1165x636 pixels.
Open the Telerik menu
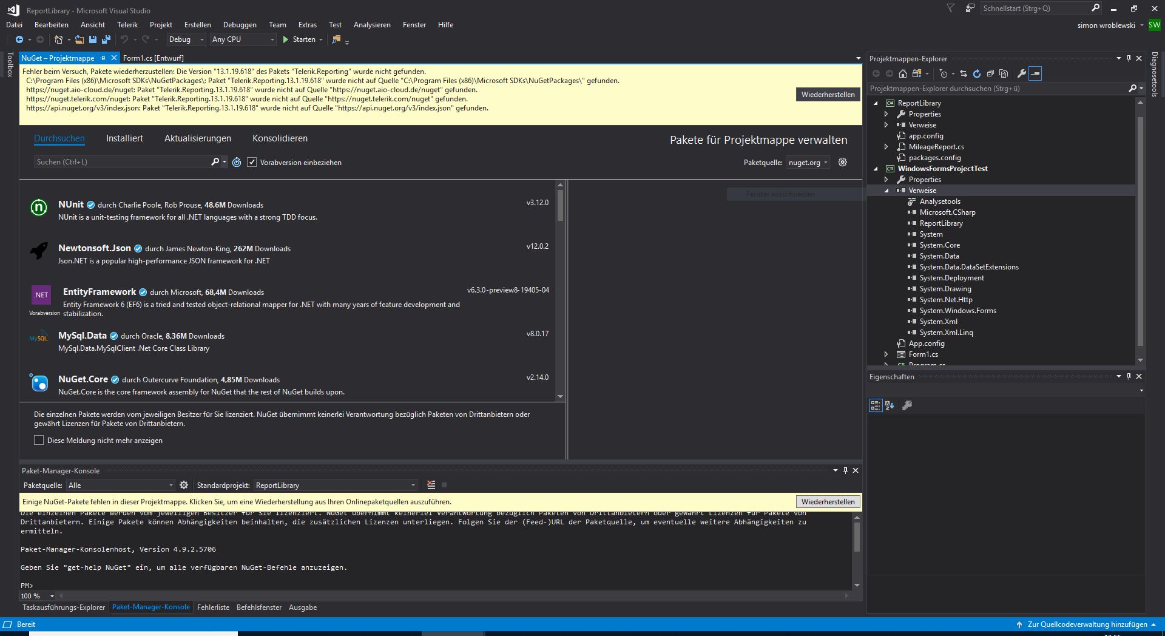pos(127,25)
